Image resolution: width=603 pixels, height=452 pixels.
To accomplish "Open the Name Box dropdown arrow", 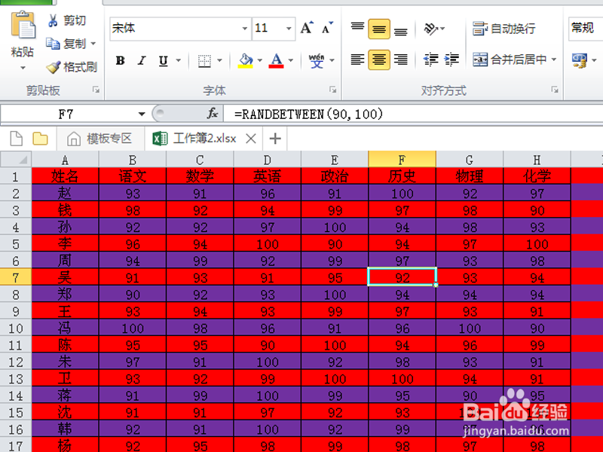I will pos(142,114).
